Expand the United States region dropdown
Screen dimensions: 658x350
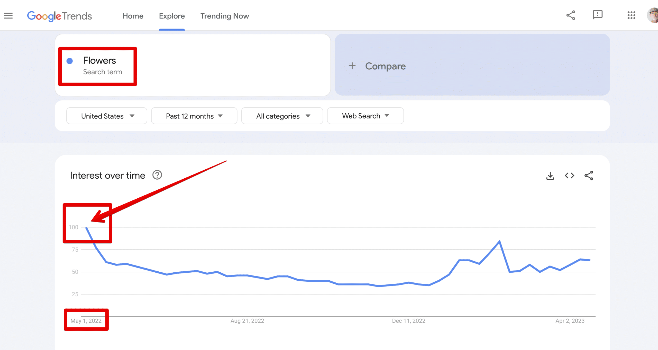107,116
